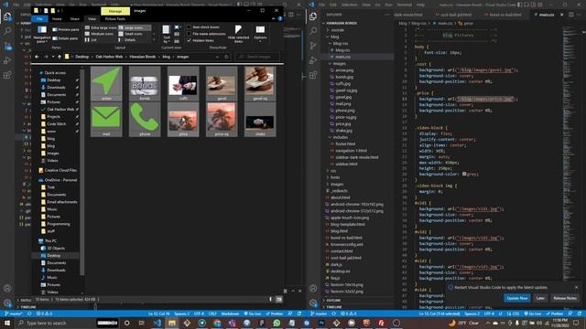
Task: Open Photoshop from the Windows taskbar
Action: [321, 323]
